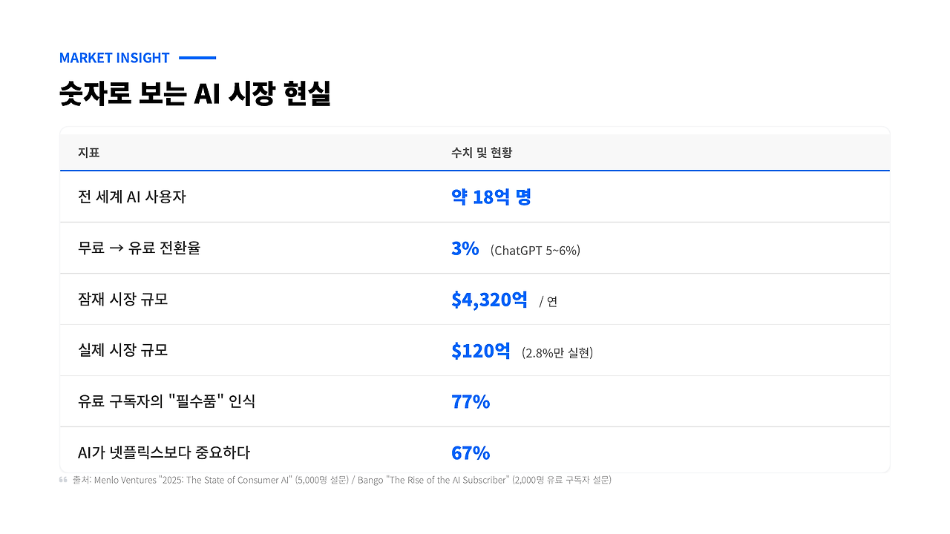This screenshot has height=534, width=950.
Task: Click the 약 18억 명 value
Action: click(491, 197)
